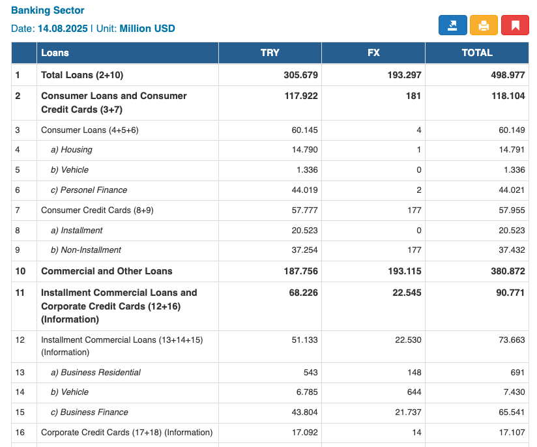Select Commercial and Other Loans label
The image size is (537, 447).
(x=106, y=271)
